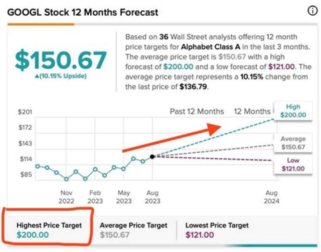Click the Low $121.00 forecast label
The height and width of the screenshot is (252, 321).
pyautogui.click(x=293, y=164)
